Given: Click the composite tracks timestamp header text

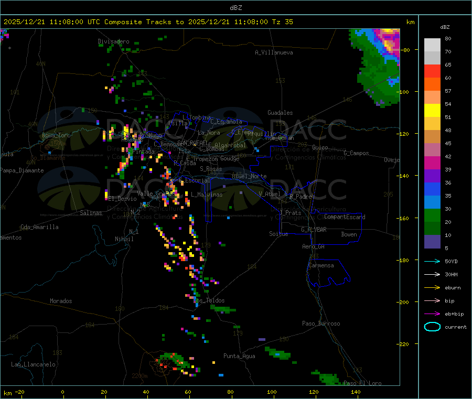Looking at the screenshot, I should pyautogui.click(x=148, y=22).
